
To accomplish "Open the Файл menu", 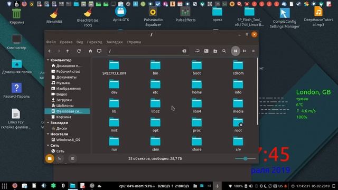I will [51, 42].
